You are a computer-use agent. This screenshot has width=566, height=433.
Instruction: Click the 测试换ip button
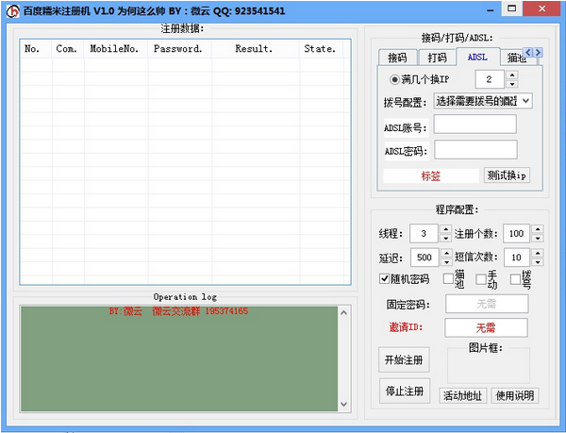click(507, 175)
